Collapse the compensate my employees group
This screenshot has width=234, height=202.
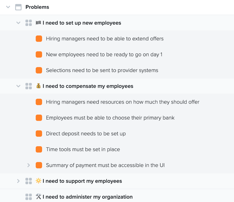[x=18, y=86]
